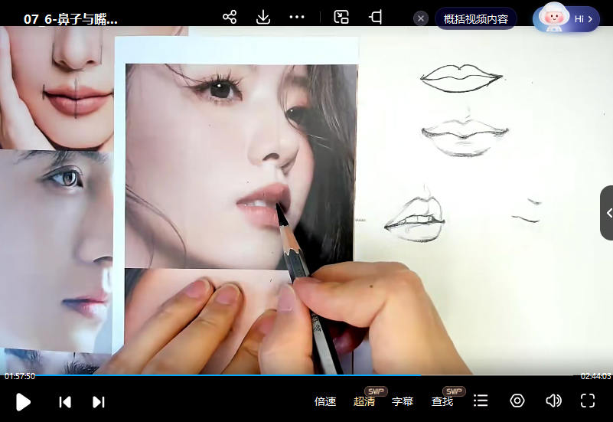Viewport: 613px width, 422px height.
Task: Open player settings hexagon icon
Action: tap(517, 401)
